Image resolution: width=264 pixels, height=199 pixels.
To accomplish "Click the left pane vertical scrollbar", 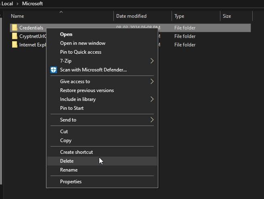I will [1, 101].
